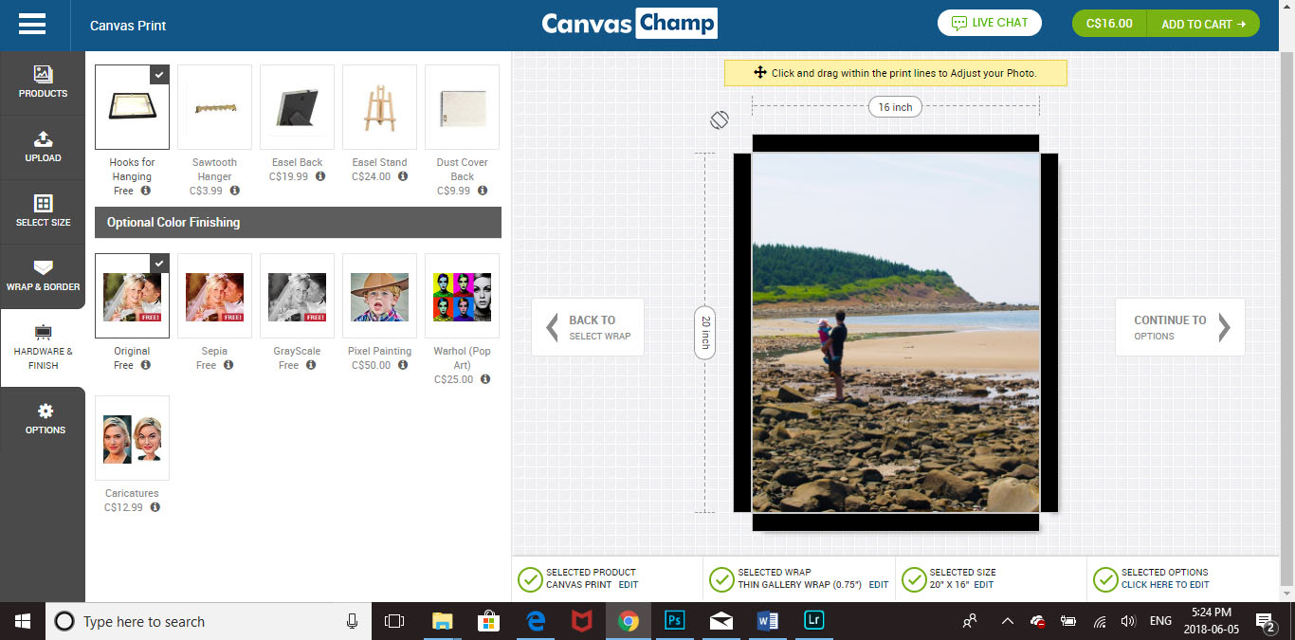
Task: Open the Options sidebar section
Action: [x=43, y=419]
